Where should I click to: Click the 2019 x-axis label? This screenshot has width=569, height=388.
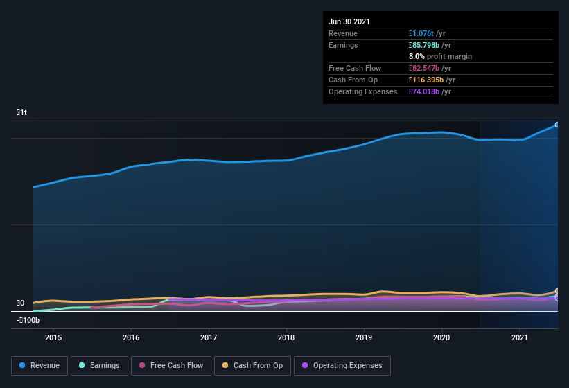click(364, 337)
